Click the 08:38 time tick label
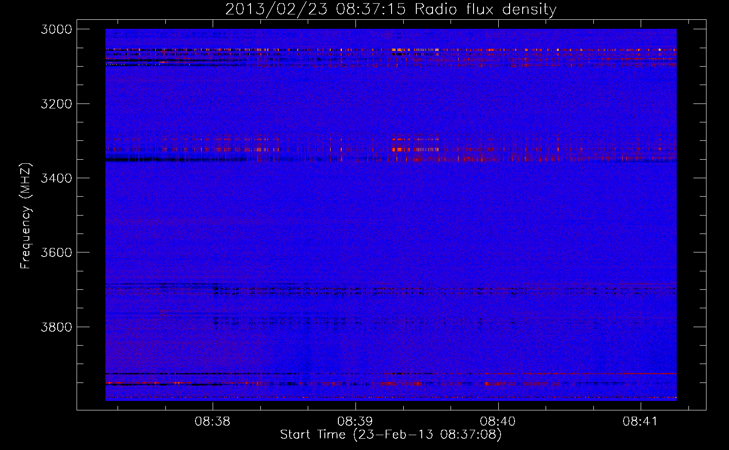 click(x=213, y=422)
